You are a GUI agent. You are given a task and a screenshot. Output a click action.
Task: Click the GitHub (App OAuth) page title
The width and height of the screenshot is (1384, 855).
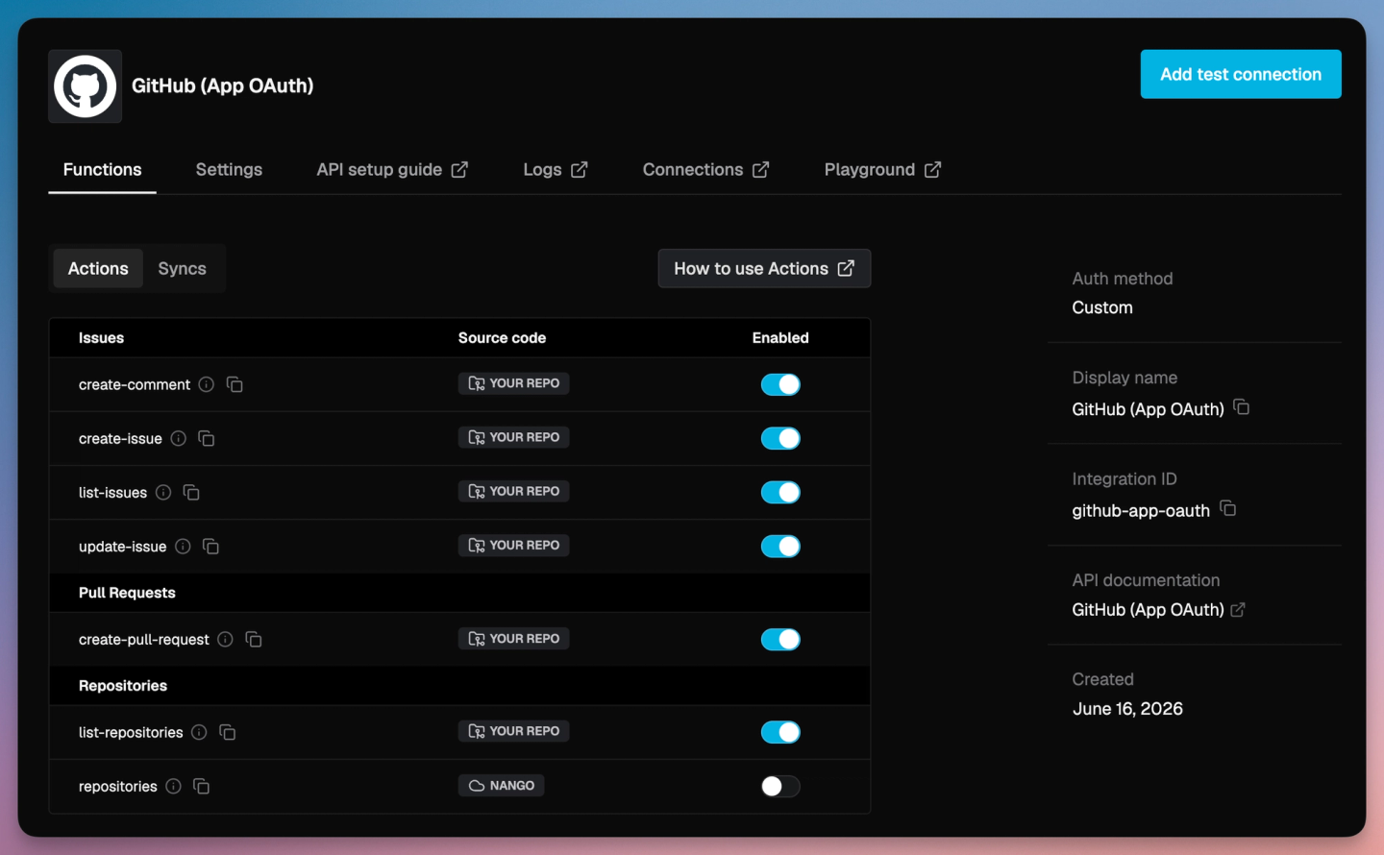pyautogui.click(x=222, y=85)
